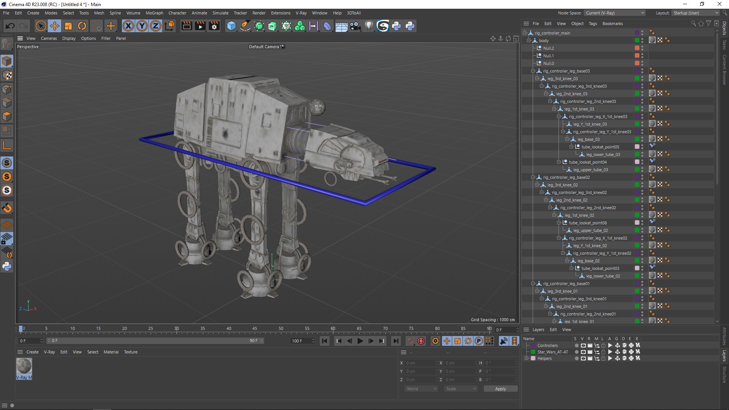Image resolution: width=729 pixels, height=410 pixels.
Task: Open the MoGraph menu
Action: click(x=154, y=13)
